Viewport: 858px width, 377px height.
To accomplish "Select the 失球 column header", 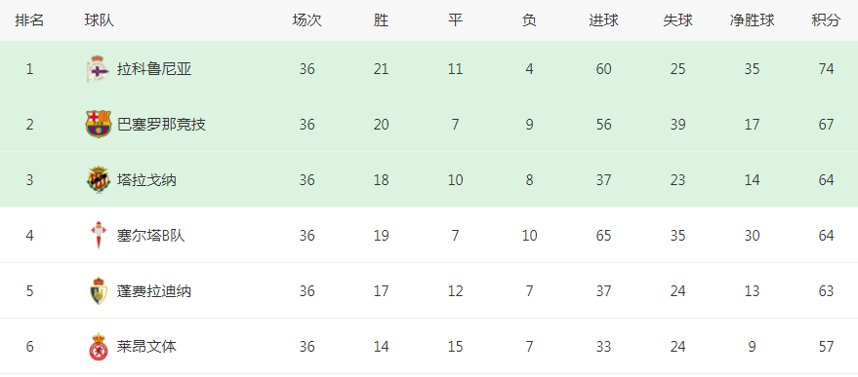I will (678, 20).
